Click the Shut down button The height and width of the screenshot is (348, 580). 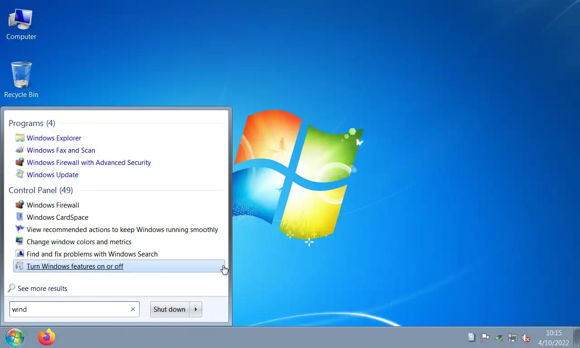pyautogui.click(x=169, y=309)
